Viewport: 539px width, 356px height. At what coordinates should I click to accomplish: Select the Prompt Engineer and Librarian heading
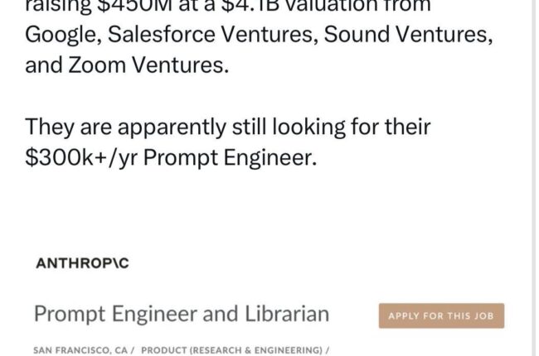click(182, 315)
